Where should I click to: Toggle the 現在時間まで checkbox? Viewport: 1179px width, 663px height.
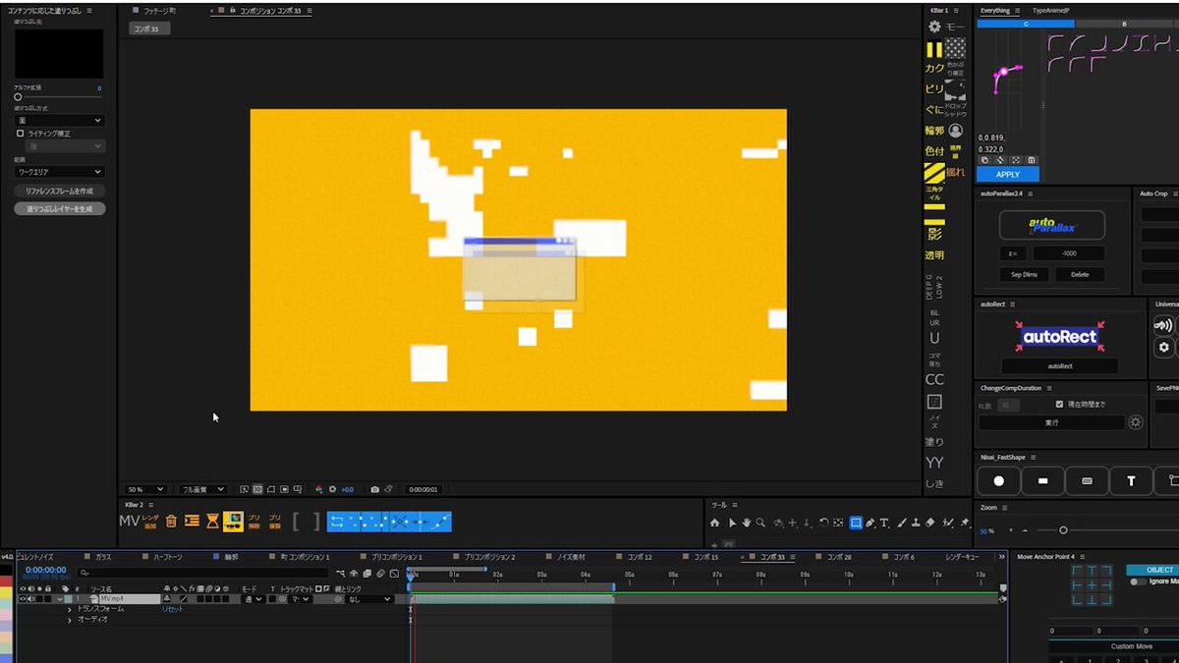coord(1059,404)
